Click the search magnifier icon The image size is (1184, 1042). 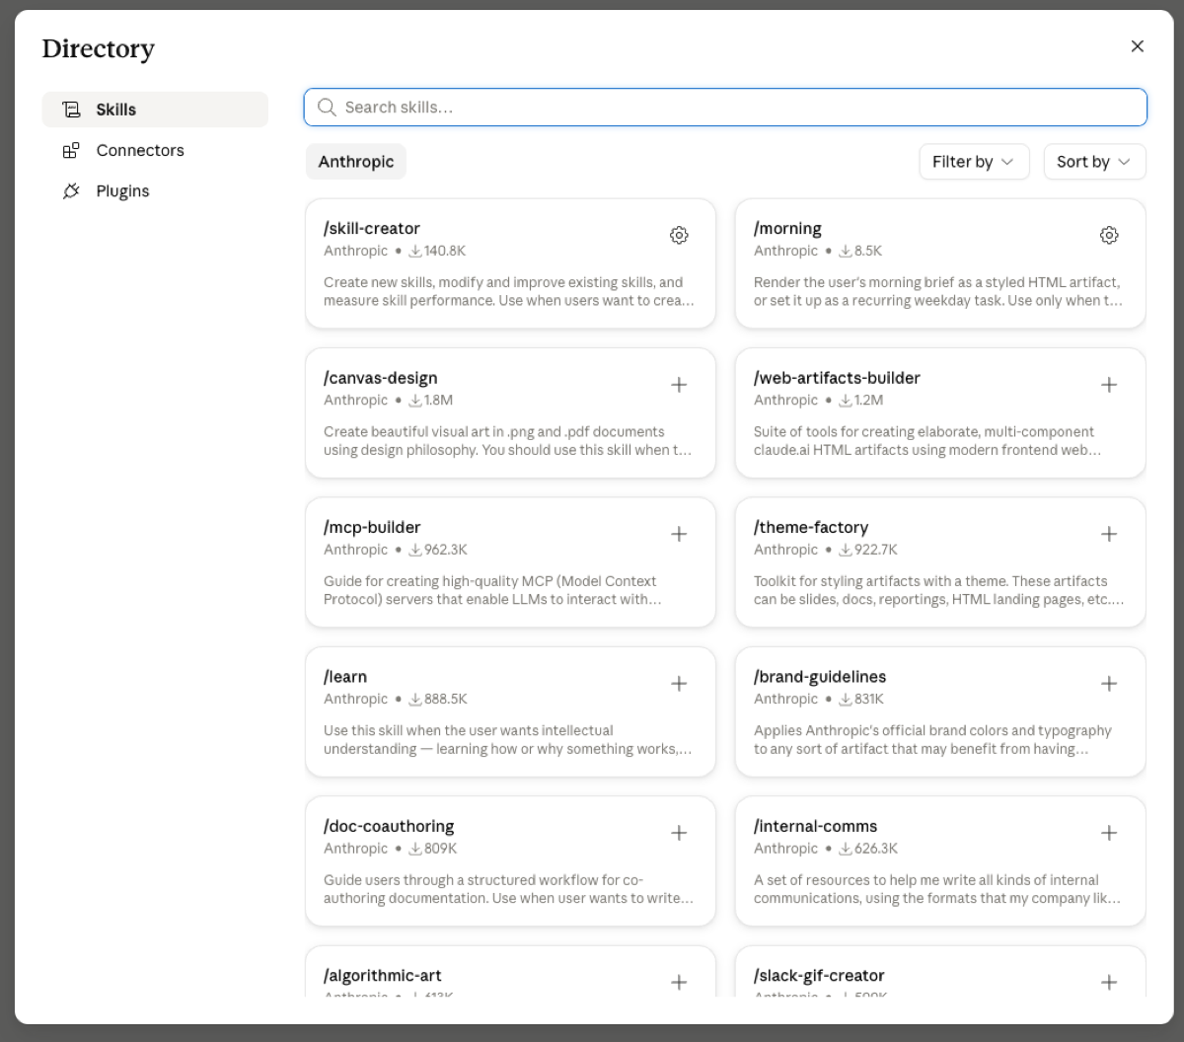(327, 108)
